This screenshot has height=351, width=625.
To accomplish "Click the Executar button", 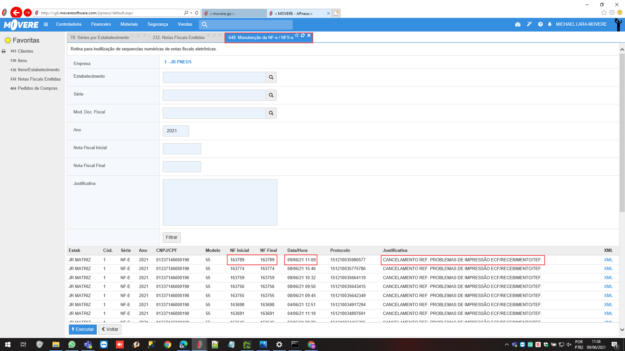I will 83,330.
